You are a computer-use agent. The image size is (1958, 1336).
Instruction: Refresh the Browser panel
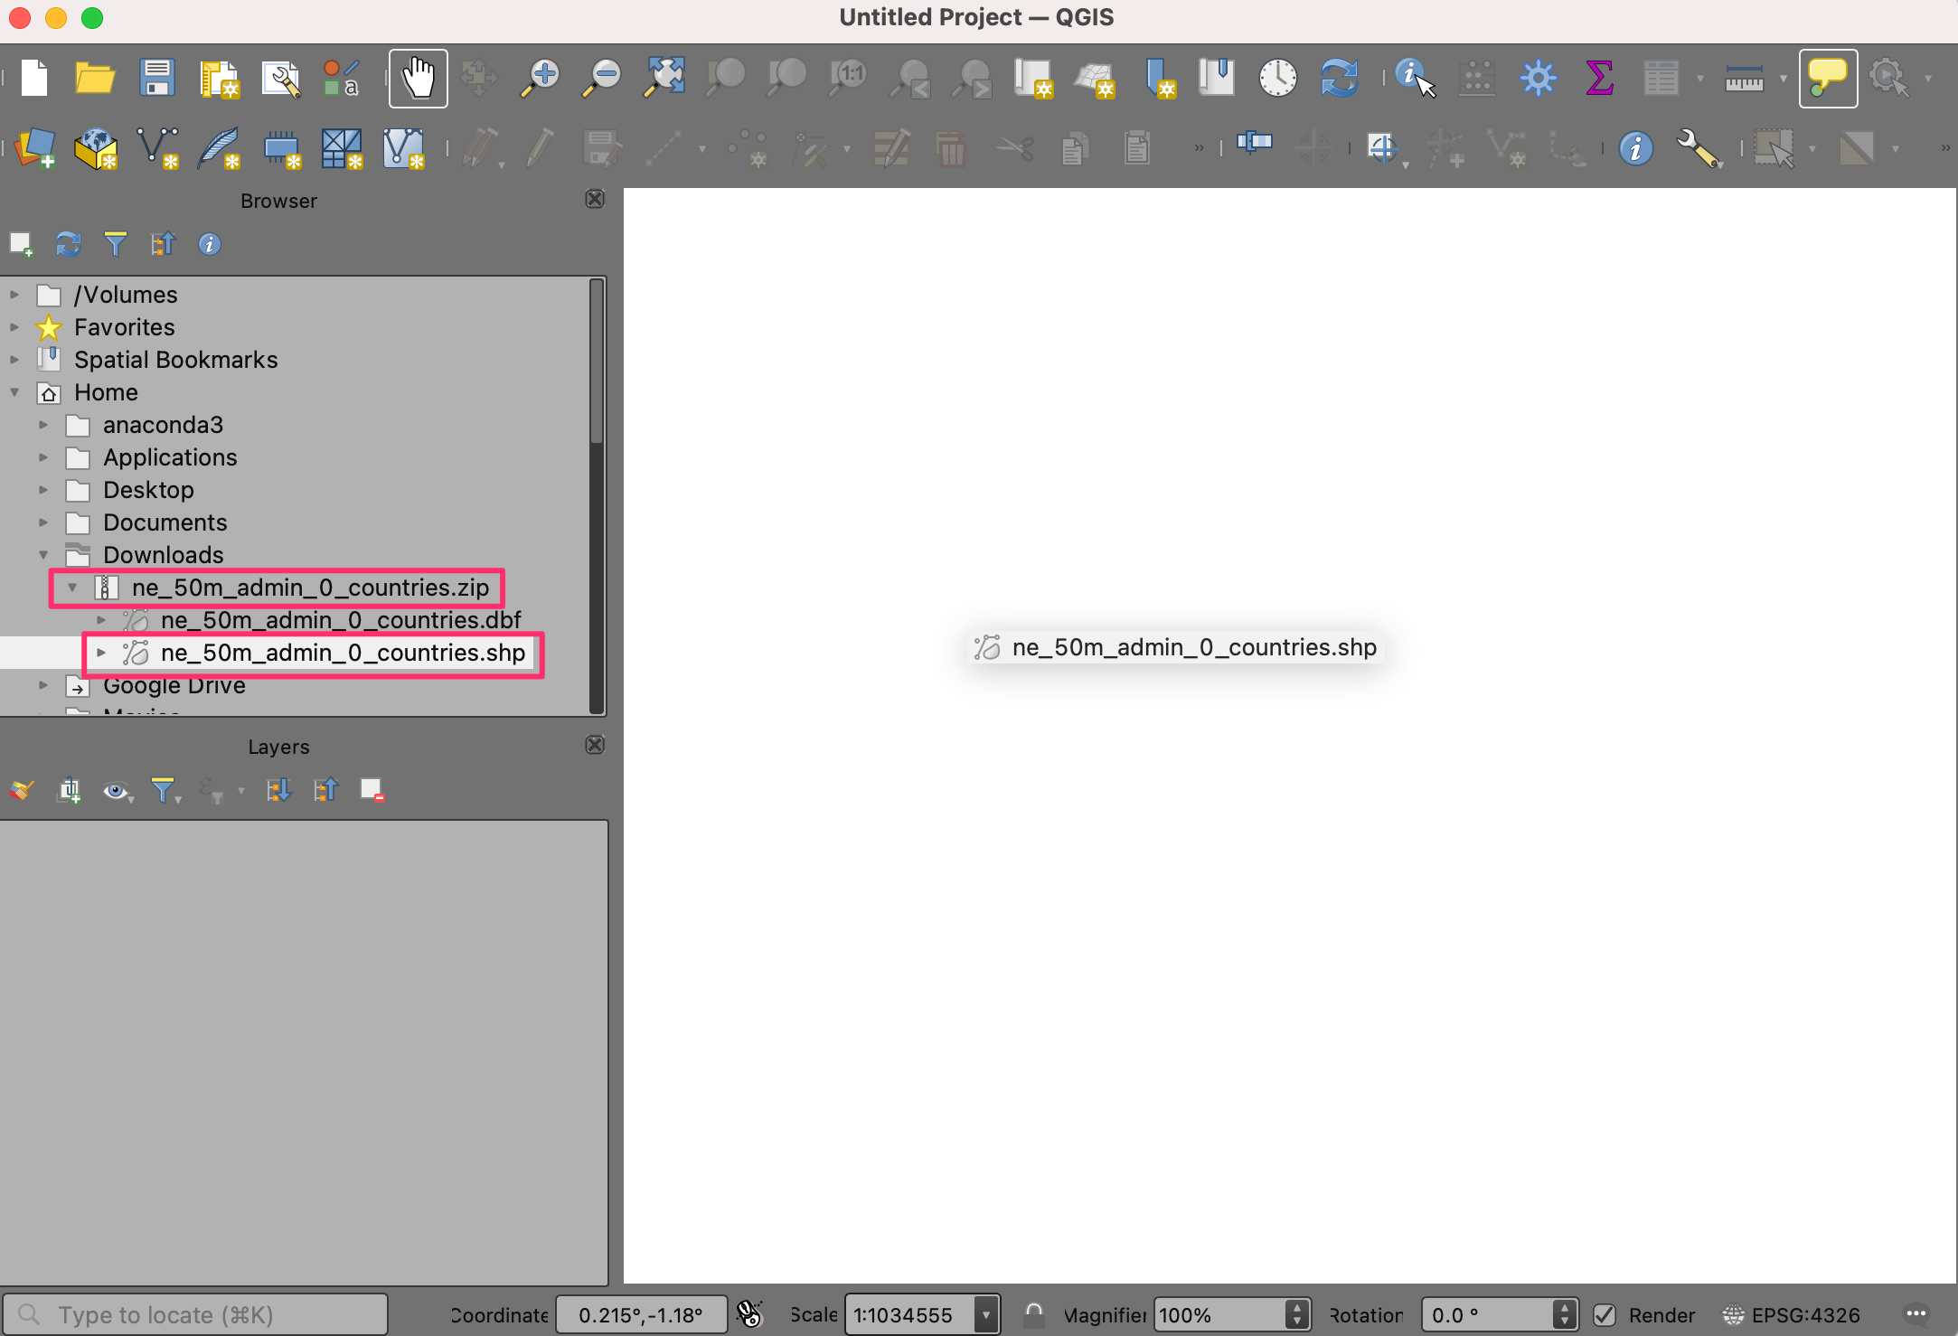click(69, 244)
